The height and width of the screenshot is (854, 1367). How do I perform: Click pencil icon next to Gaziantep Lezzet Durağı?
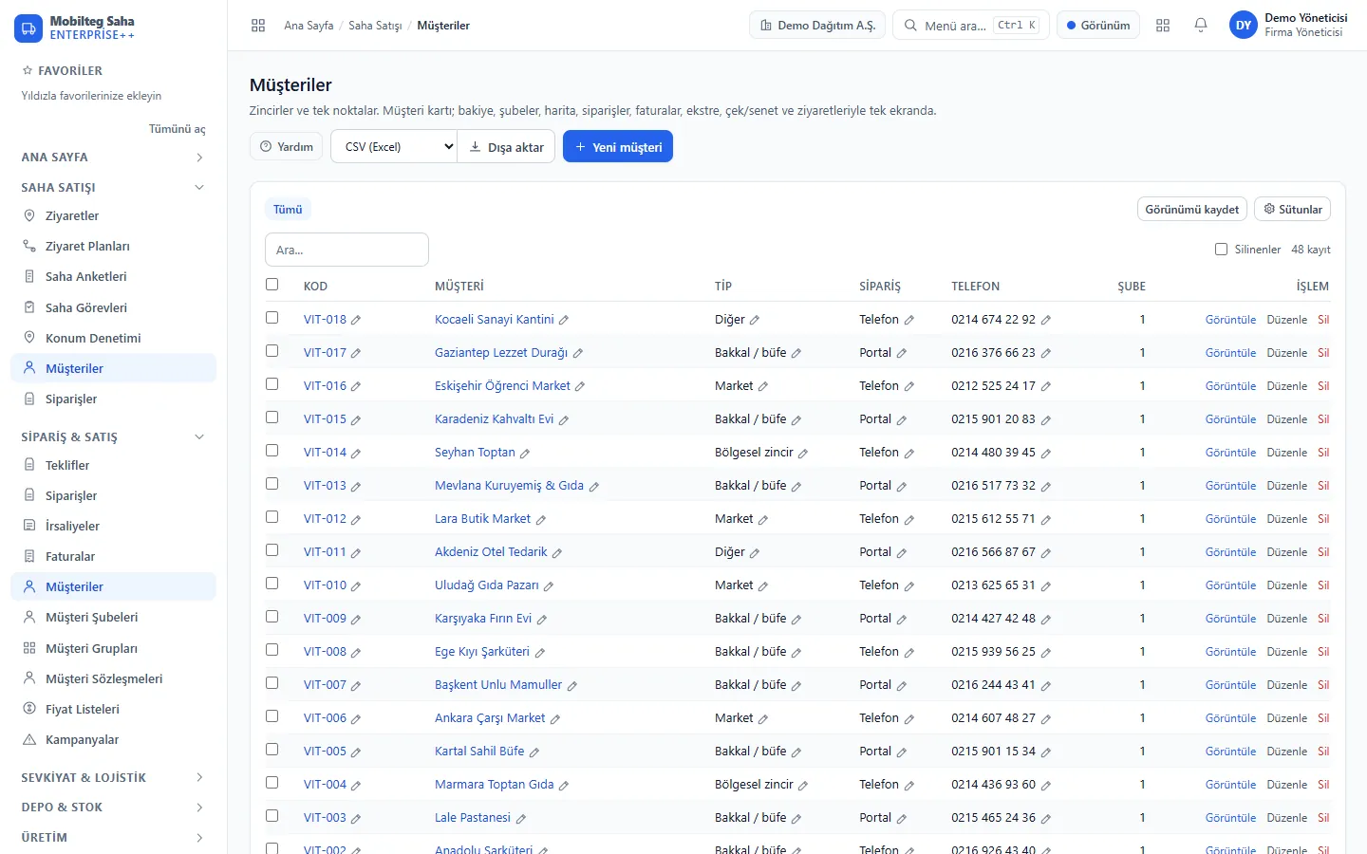pyautogui.click(x=578, y=354)
